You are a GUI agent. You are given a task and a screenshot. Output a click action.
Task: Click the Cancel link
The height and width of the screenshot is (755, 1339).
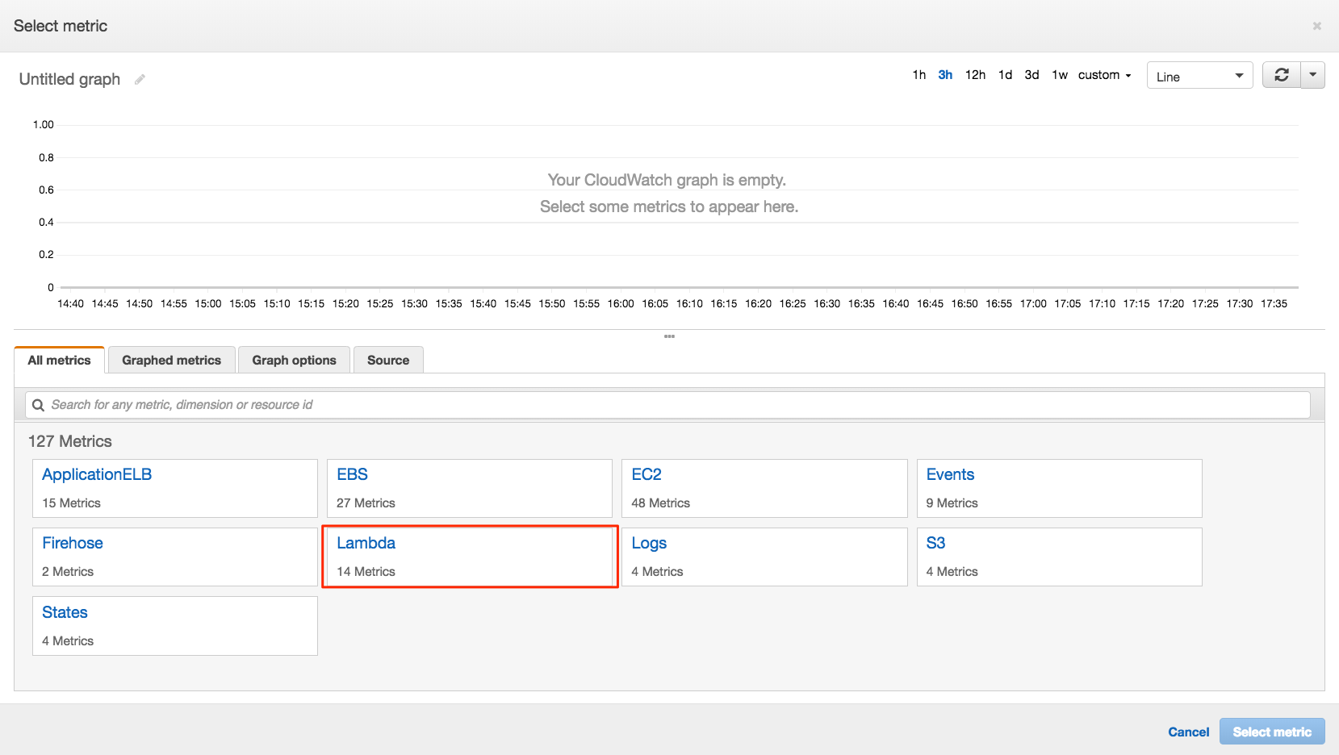coord(1189,732)
